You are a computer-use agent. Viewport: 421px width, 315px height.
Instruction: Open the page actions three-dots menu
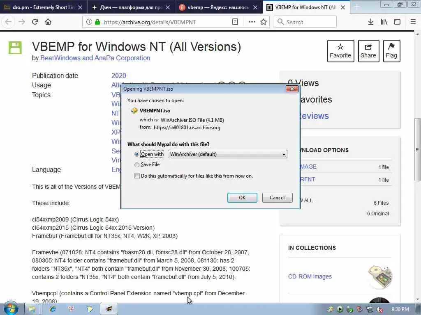tap(252, 22)
